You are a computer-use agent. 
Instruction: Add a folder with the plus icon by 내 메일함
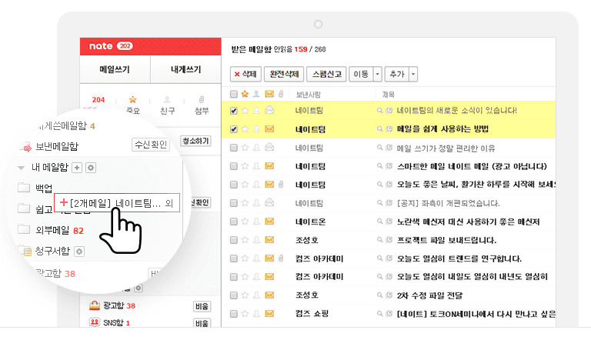coord(77,168)
